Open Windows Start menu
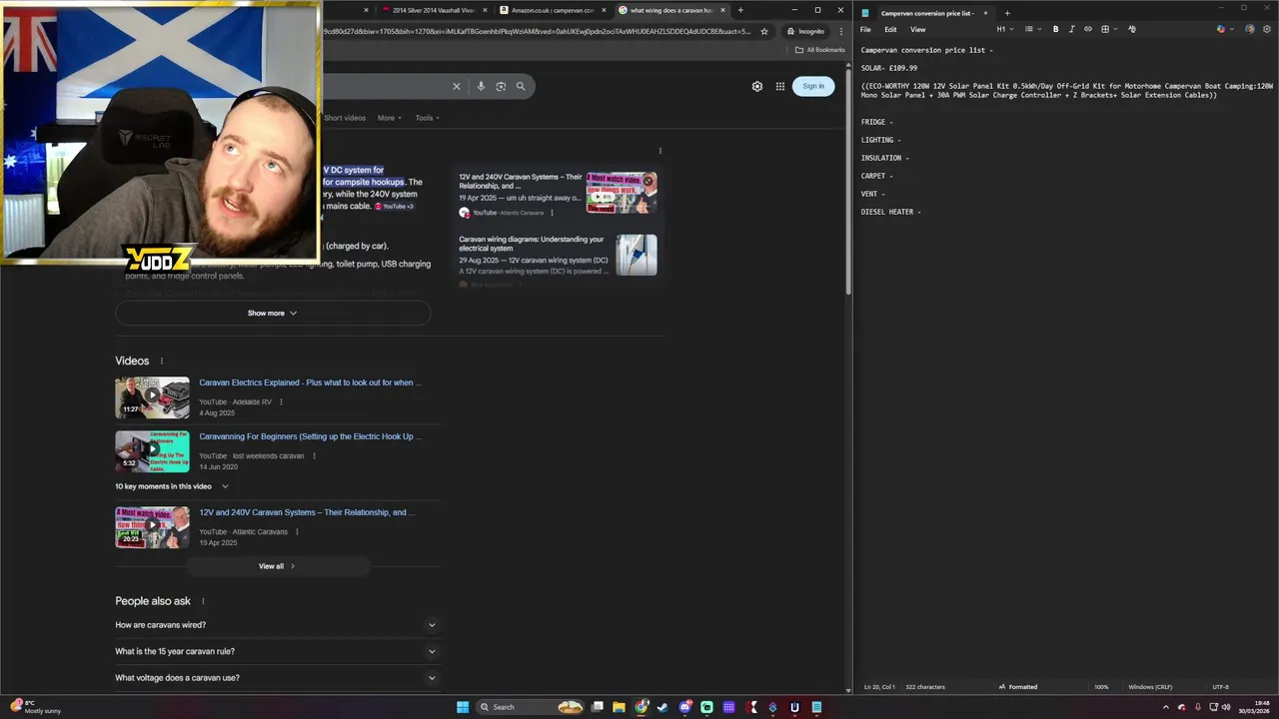 coord(463,707)
